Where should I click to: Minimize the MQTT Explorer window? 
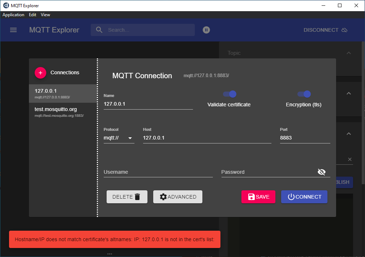pos(323,5)
